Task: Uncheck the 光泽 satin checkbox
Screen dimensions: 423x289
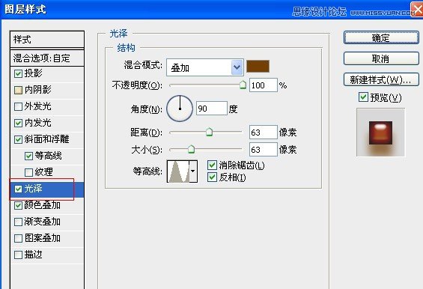Action: (18, 189)
